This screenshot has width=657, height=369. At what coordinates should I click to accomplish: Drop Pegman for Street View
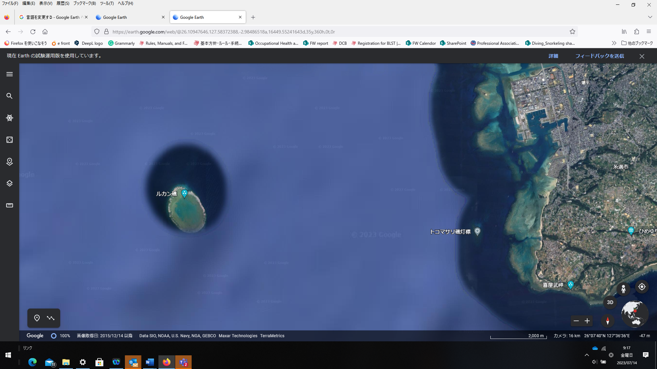click(x=623, y=289)
